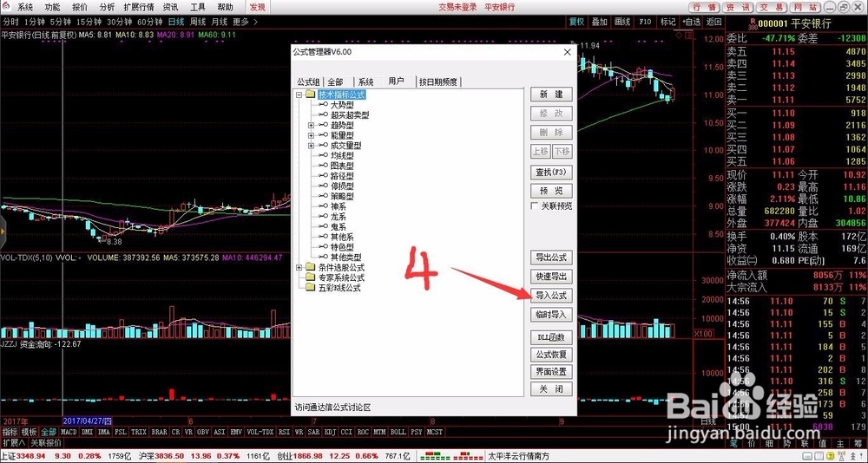
Task: Click the 专家系统公式 folder icon
Action: pos(310,277)
